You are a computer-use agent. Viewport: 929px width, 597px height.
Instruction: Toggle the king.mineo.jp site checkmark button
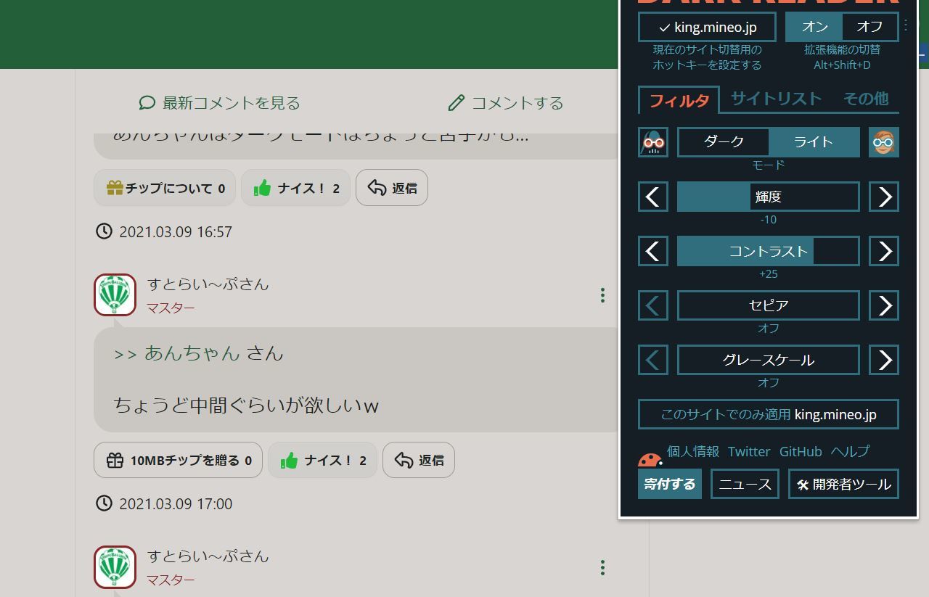pyautogui.click(x=707, y=27)
